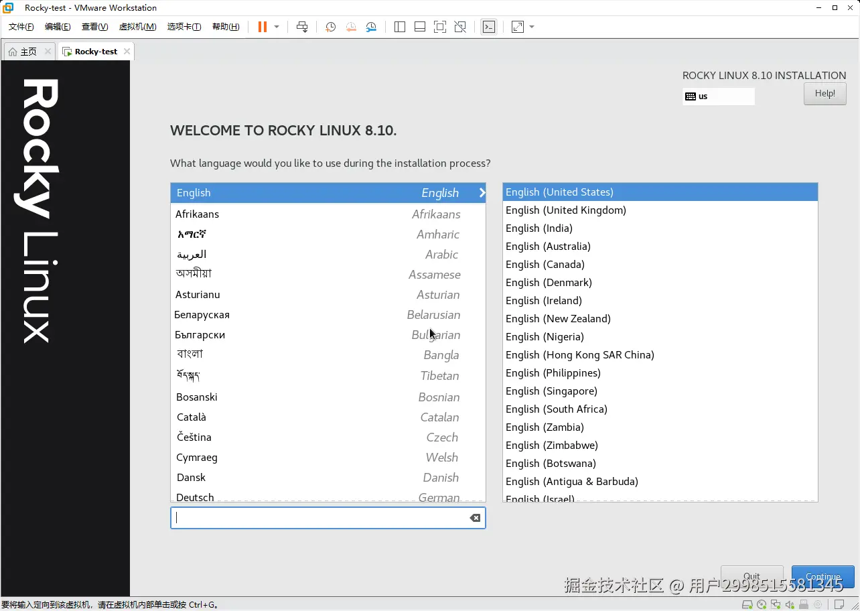This screenshot has width=860, height=611.
Task: Select Čeština (Czech) row
Action: tap(328, 437)
